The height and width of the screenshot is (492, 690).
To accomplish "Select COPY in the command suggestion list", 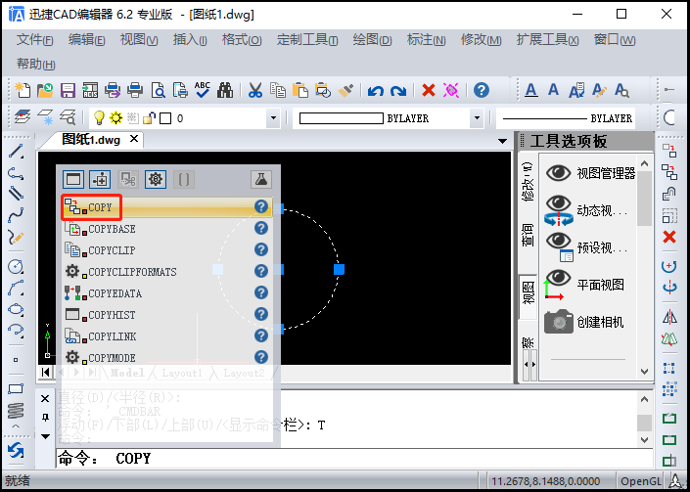I will (x=167, y=207).
